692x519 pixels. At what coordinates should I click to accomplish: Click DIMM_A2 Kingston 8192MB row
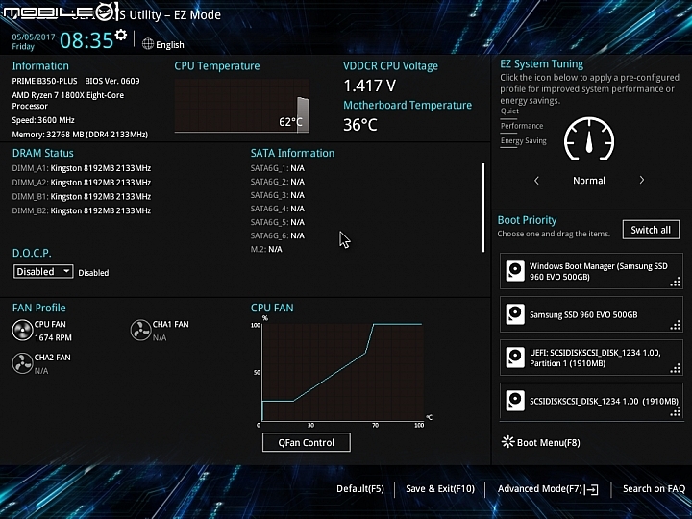(x=81, y=183)
